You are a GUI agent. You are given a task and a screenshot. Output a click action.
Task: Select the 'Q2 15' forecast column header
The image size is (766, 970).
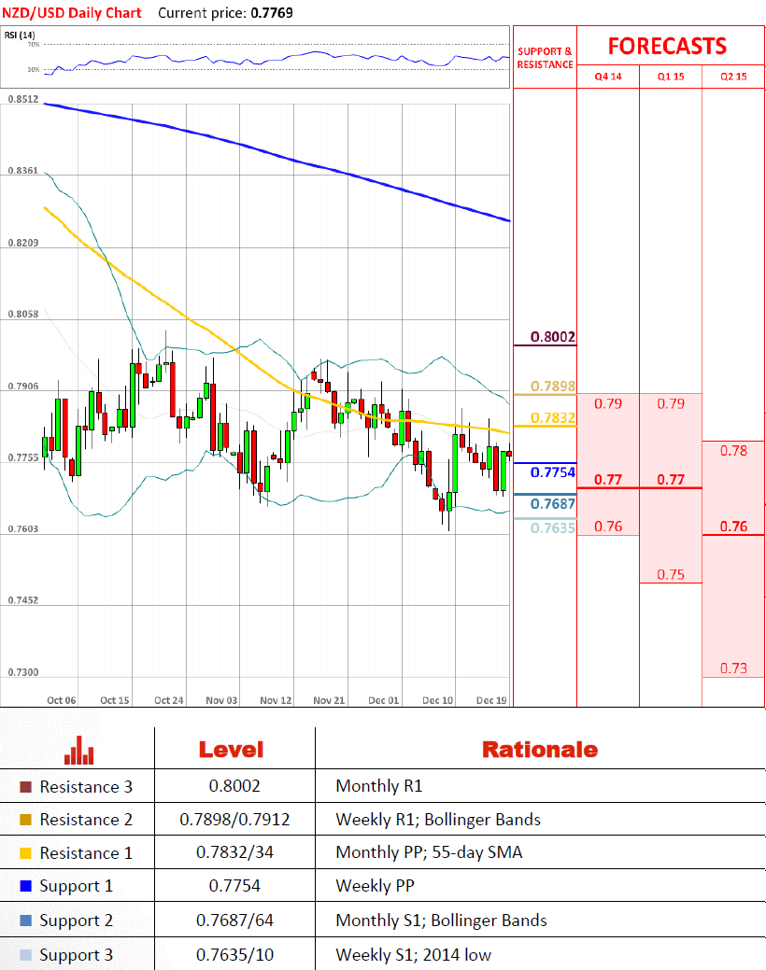tap(734, 77)
